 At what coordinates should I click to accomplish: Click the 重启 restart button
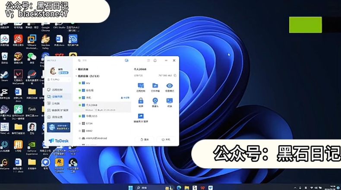click(145, 139)
